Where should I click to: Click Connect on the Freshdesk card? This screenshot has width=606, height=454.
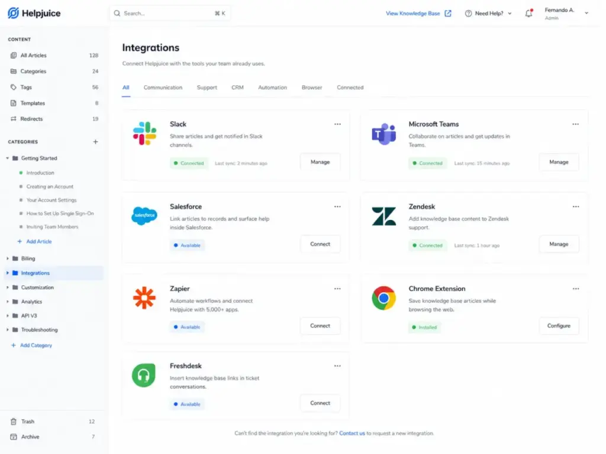pyautogui.click(x=320, y=403)
